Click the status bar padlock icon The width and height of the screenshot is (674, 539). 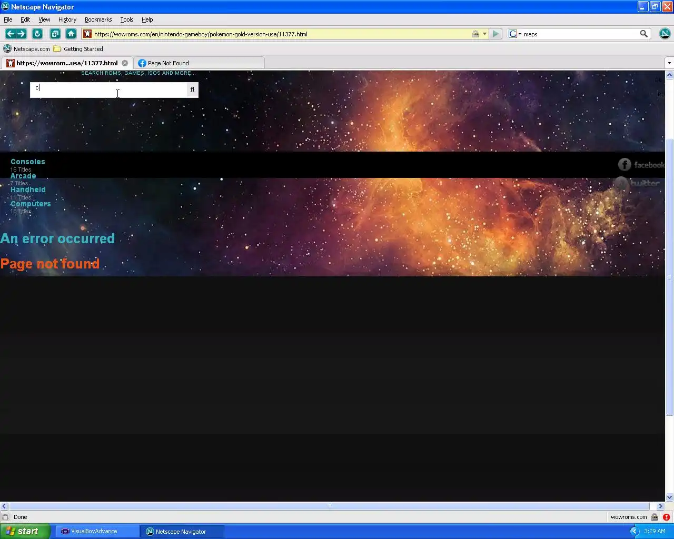pos(655,517)
